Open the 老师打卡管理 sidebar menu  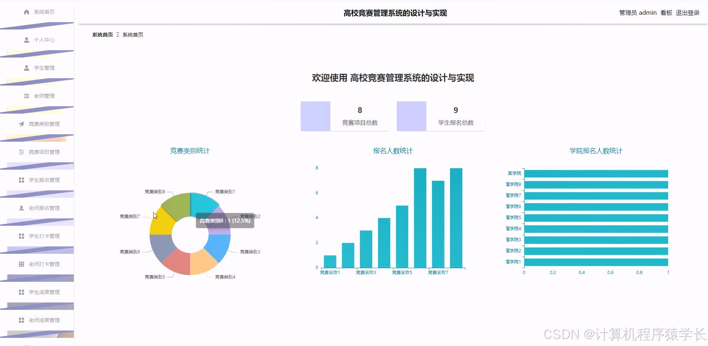pyautogui.click(x=37, y=264)
